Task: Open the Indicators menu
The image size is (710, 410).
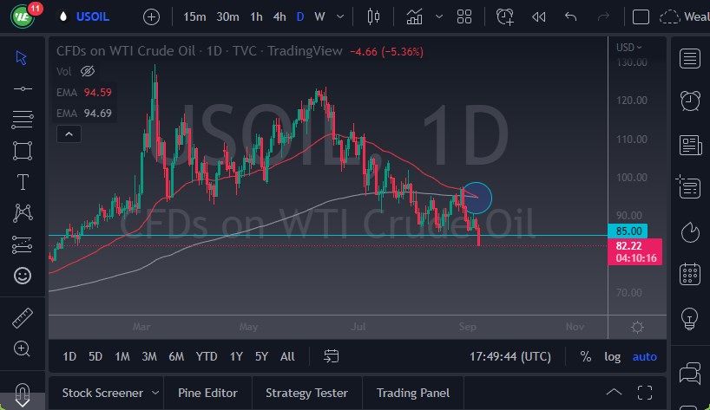Action: (414, 16)
